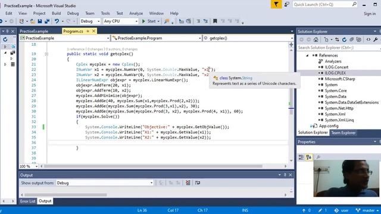Click the uncomment selected lines icon
Image resolution: width=381 pixels, height=214 pixels.
pyautogui.click(x=205, y=21)
